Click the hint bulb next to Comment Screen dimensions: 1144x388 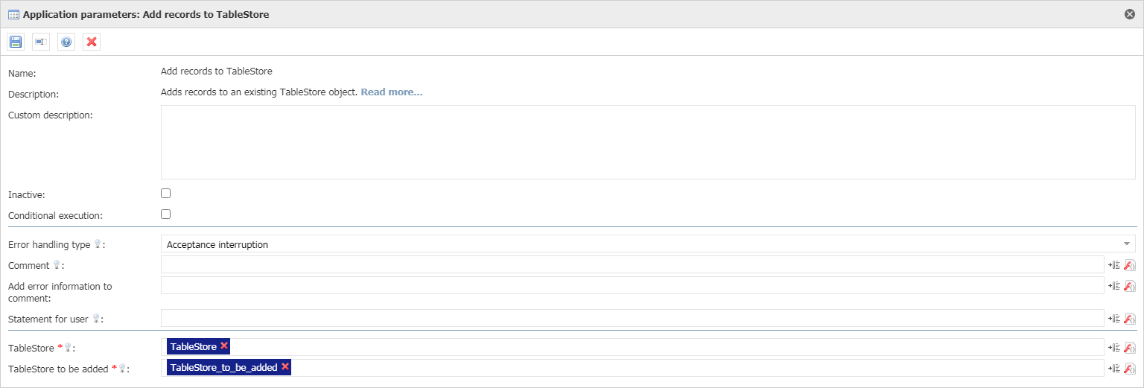(x=56, y=265)
